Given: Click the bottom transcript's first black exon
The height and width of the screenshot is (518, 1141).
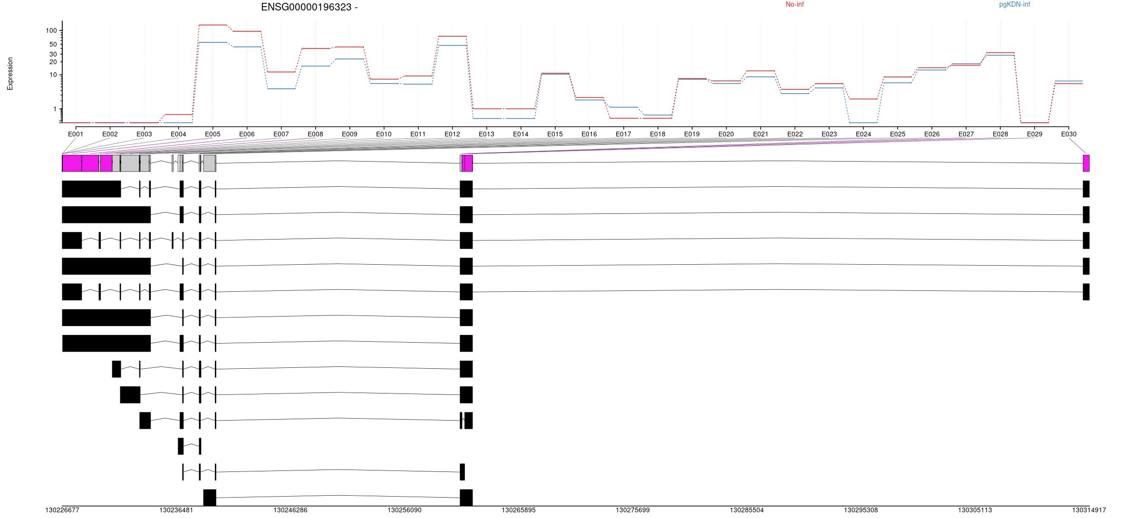Looking at the screenshot, I should click(x=210, y=498).
